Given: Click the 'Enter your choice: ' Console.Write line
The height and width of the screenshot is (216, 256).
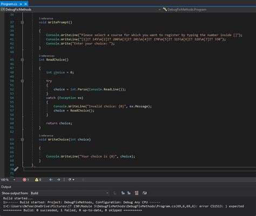Looking at the screenshot, I should tap(80, 43).
